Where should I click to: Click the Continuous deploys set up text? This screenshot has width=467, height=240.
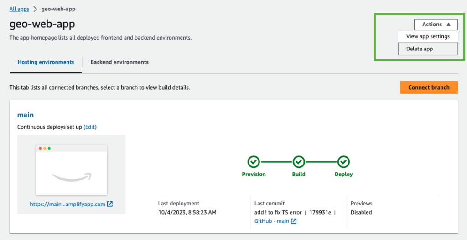point(50,127)
